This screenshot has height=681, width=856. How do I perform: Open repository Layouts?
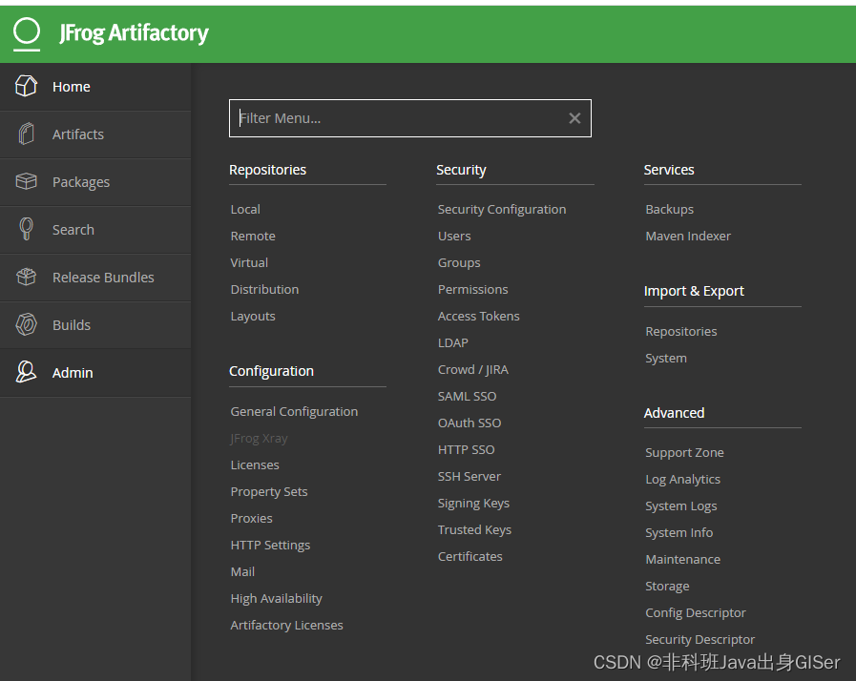coord(253,317)
